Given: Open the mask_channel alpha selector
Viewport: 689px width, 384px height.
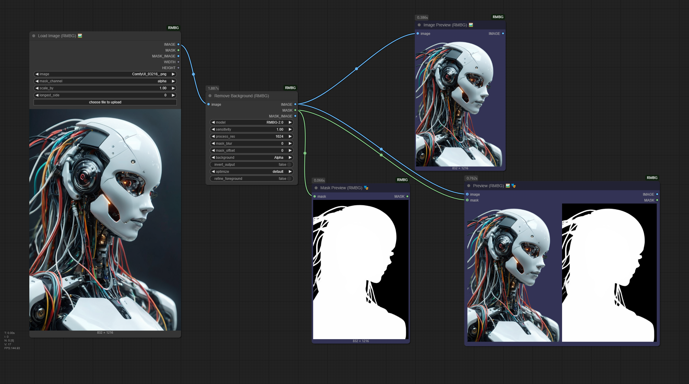Looking at the screenshot, I should click(105, 81).
